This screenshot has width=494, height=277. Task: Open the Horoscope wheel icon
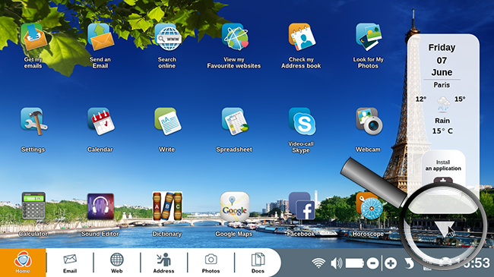pyautogui.click(x=369, y=206)
